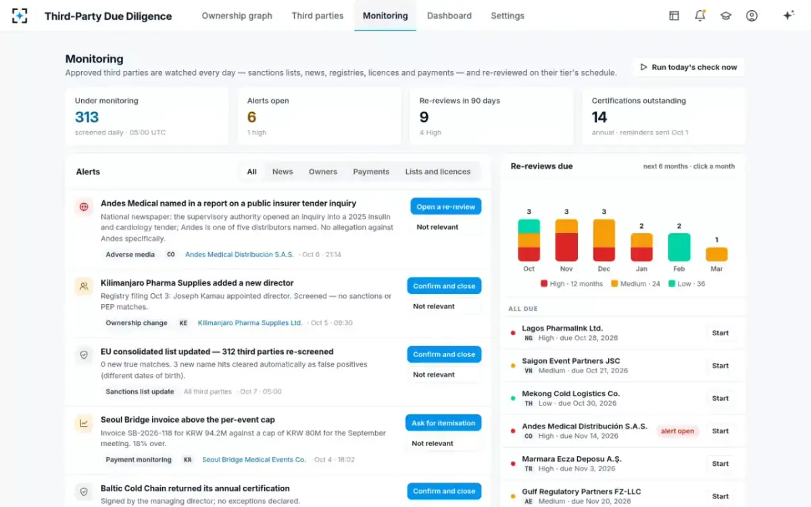Start the Gulf Regulatory Partners re-review
This screenshot has height=507, width=811.
(x=720, y=496)
